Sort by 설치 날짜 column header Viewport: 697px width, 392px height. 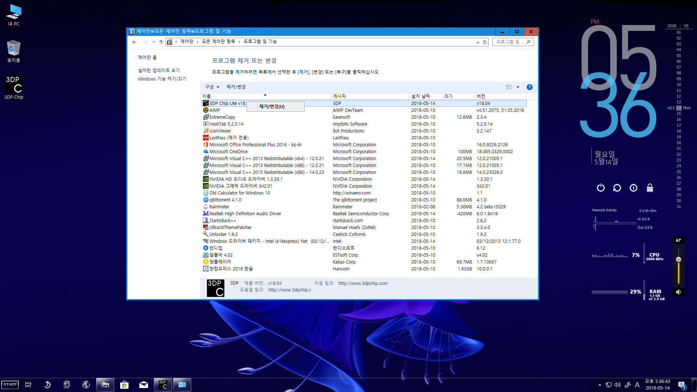tap(425, 96)
